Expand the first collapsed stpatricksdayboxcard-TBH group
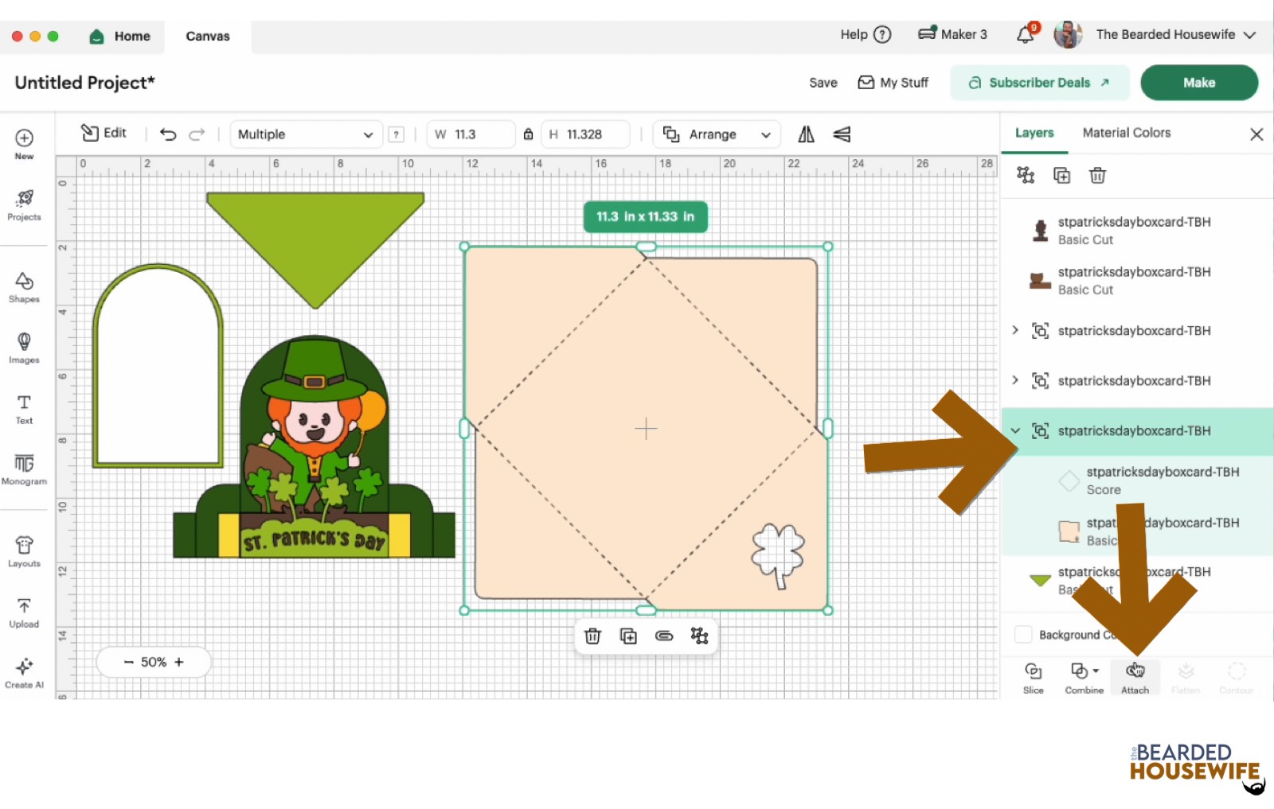 (x=1015, y=330)
